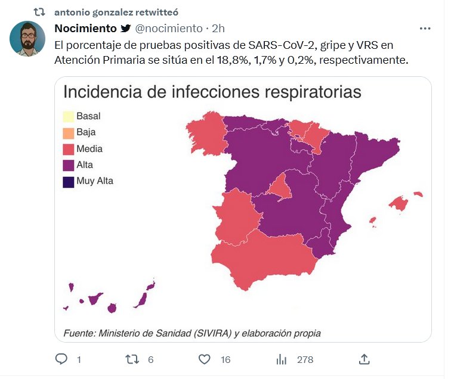Retweet using the arrows icon
The height and width of the screenshot is (379, 451).
point(132,359)
